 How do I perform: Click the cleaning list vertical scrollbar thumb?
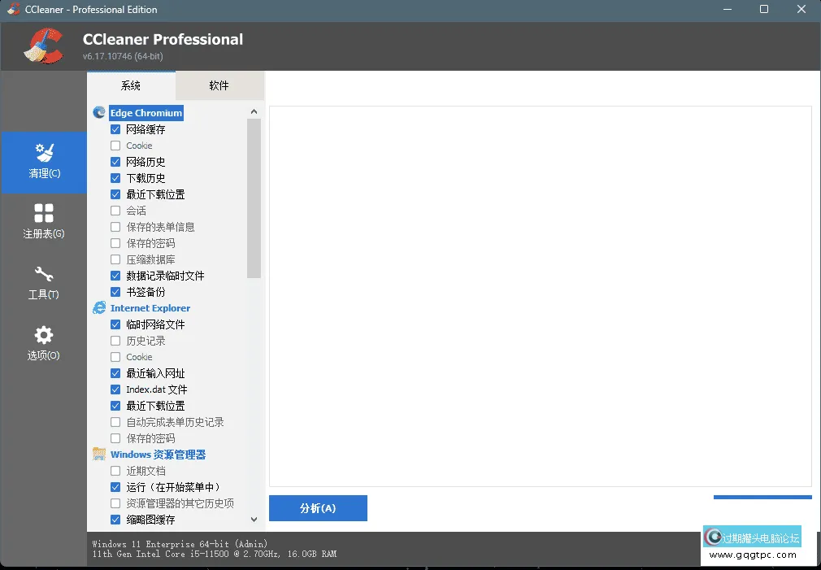click(x=254, y=198)
